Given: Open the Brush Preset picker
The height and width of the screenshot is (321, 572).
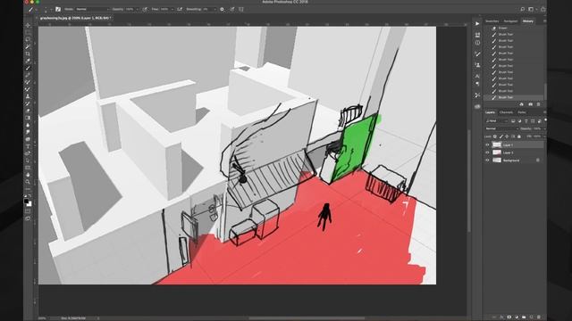Looking at the screenshot, I should pyautogui.click(x=47, y=9).
